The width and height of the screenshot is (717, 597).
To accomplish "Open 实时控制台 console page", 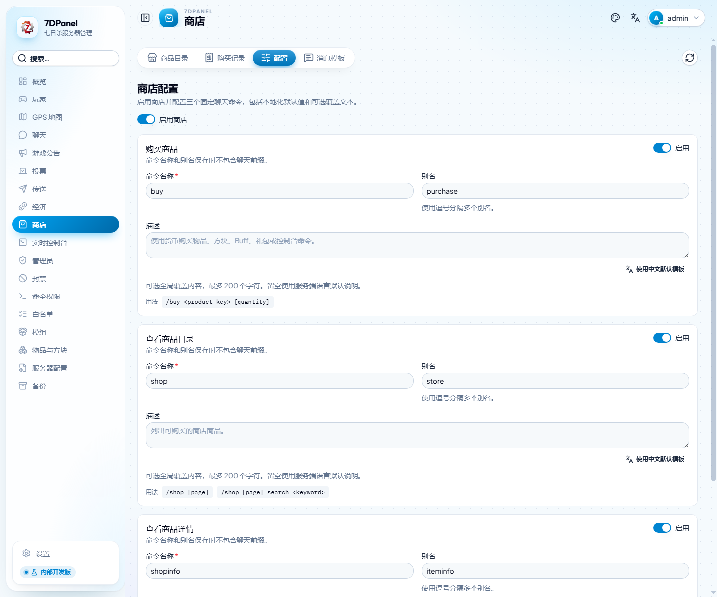I will pos(66,242).
